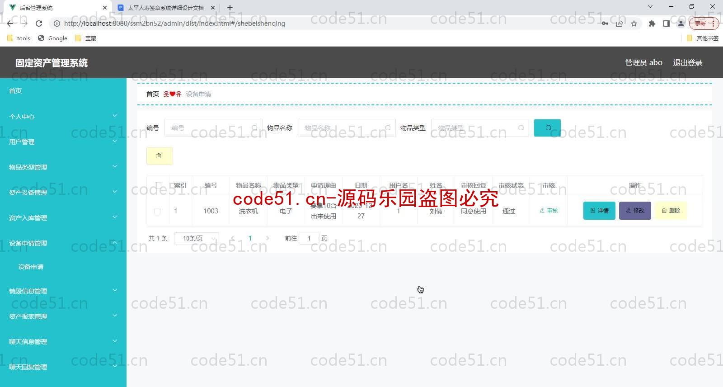Screen dimensions: 723x387
Task: Click the 详情 details button for row 1003
Action: pyautogui.click(x=599, y=211)
